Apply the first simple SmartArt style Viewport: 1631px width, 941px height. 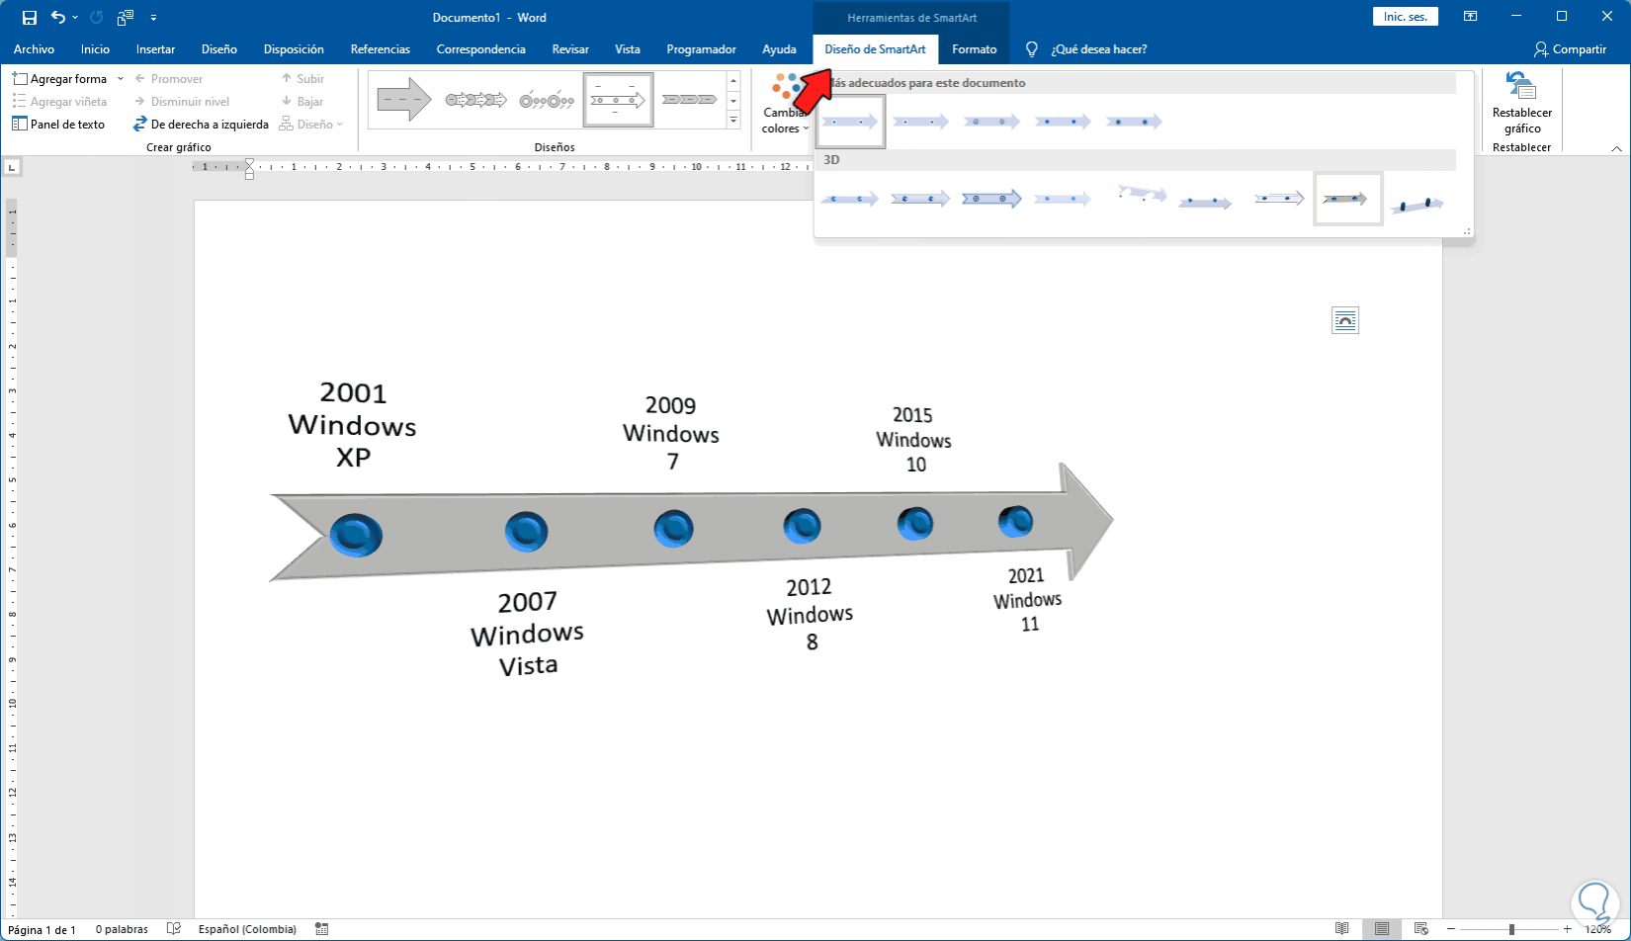point(850,122)
